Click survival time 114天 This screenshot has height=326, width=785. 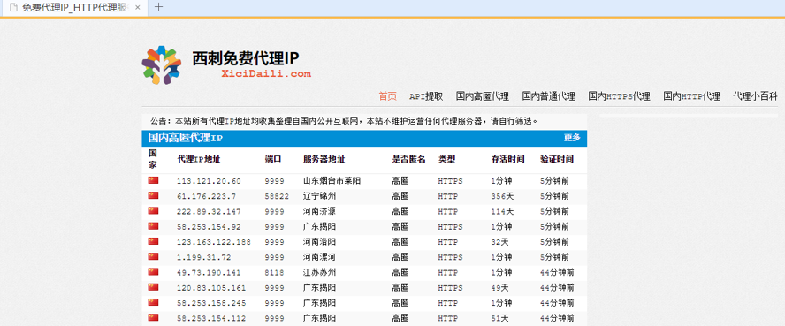click(x=502, y=211)
